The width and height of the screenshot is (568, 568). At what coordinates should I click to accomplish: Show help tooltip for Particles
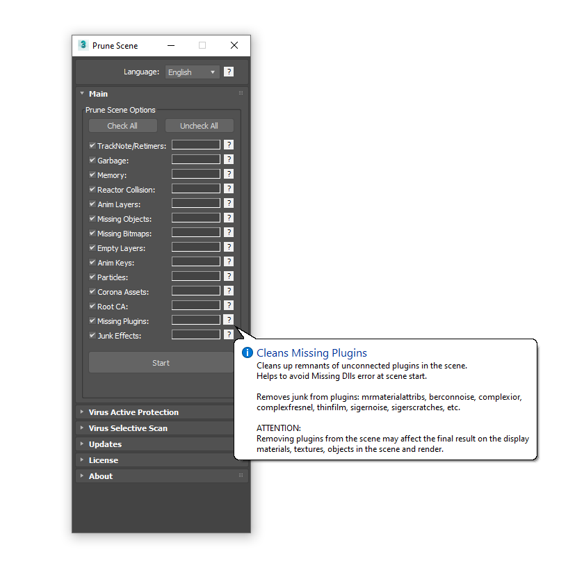[x=229, y=277]
